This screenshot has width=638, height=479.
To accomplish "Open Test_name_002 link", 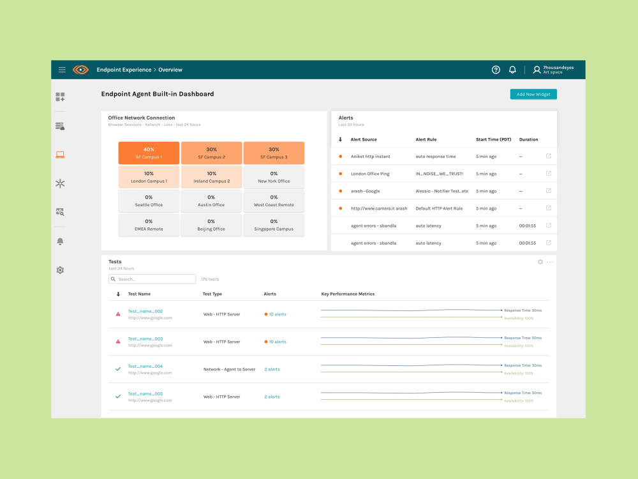I will pos(145,311).
